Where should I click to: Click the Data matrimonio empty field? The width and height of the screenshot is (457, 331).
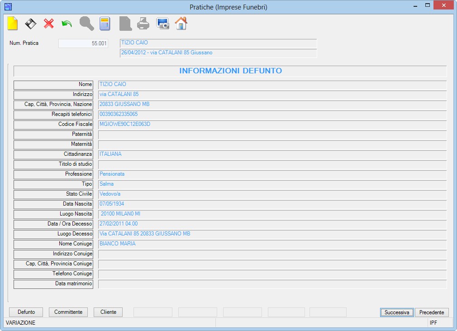(272, 284)
